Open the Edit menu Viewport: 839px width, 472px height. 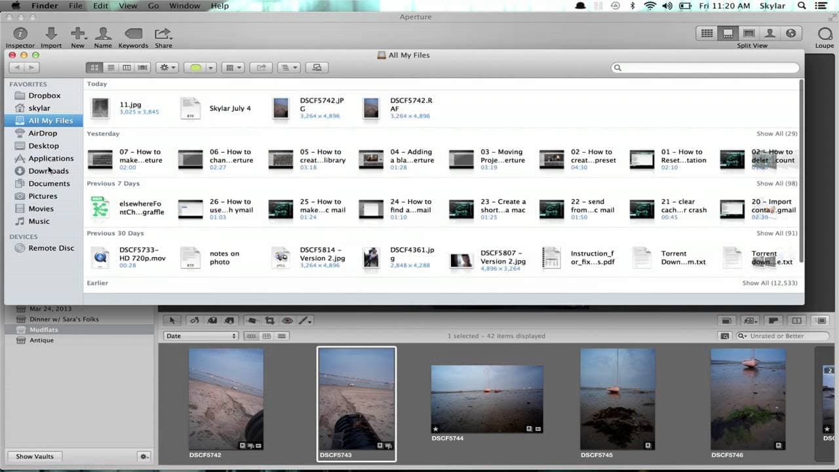click(100, 6)
